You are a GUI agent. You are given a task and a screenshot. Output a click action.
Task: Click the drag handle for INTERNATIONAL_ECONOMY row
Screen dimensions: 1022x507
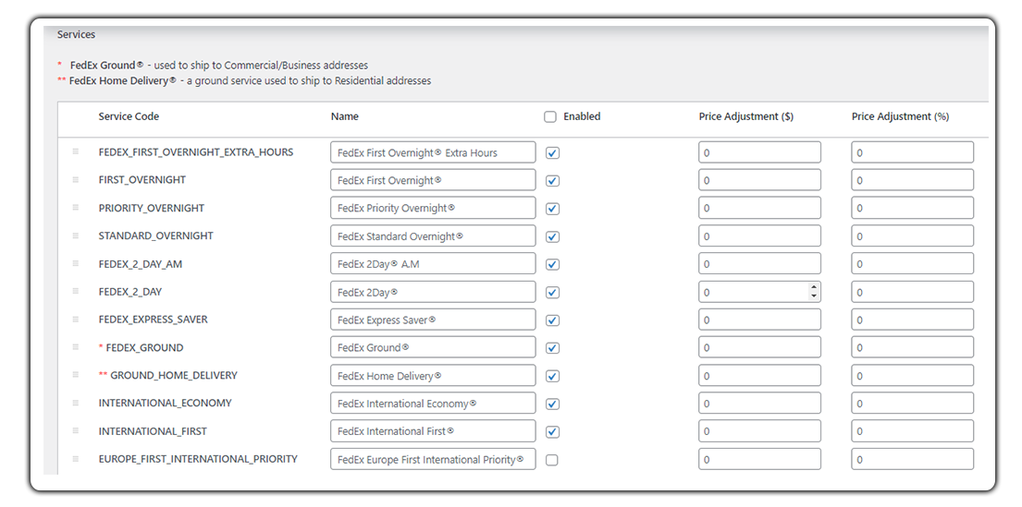tap(76, 403)
